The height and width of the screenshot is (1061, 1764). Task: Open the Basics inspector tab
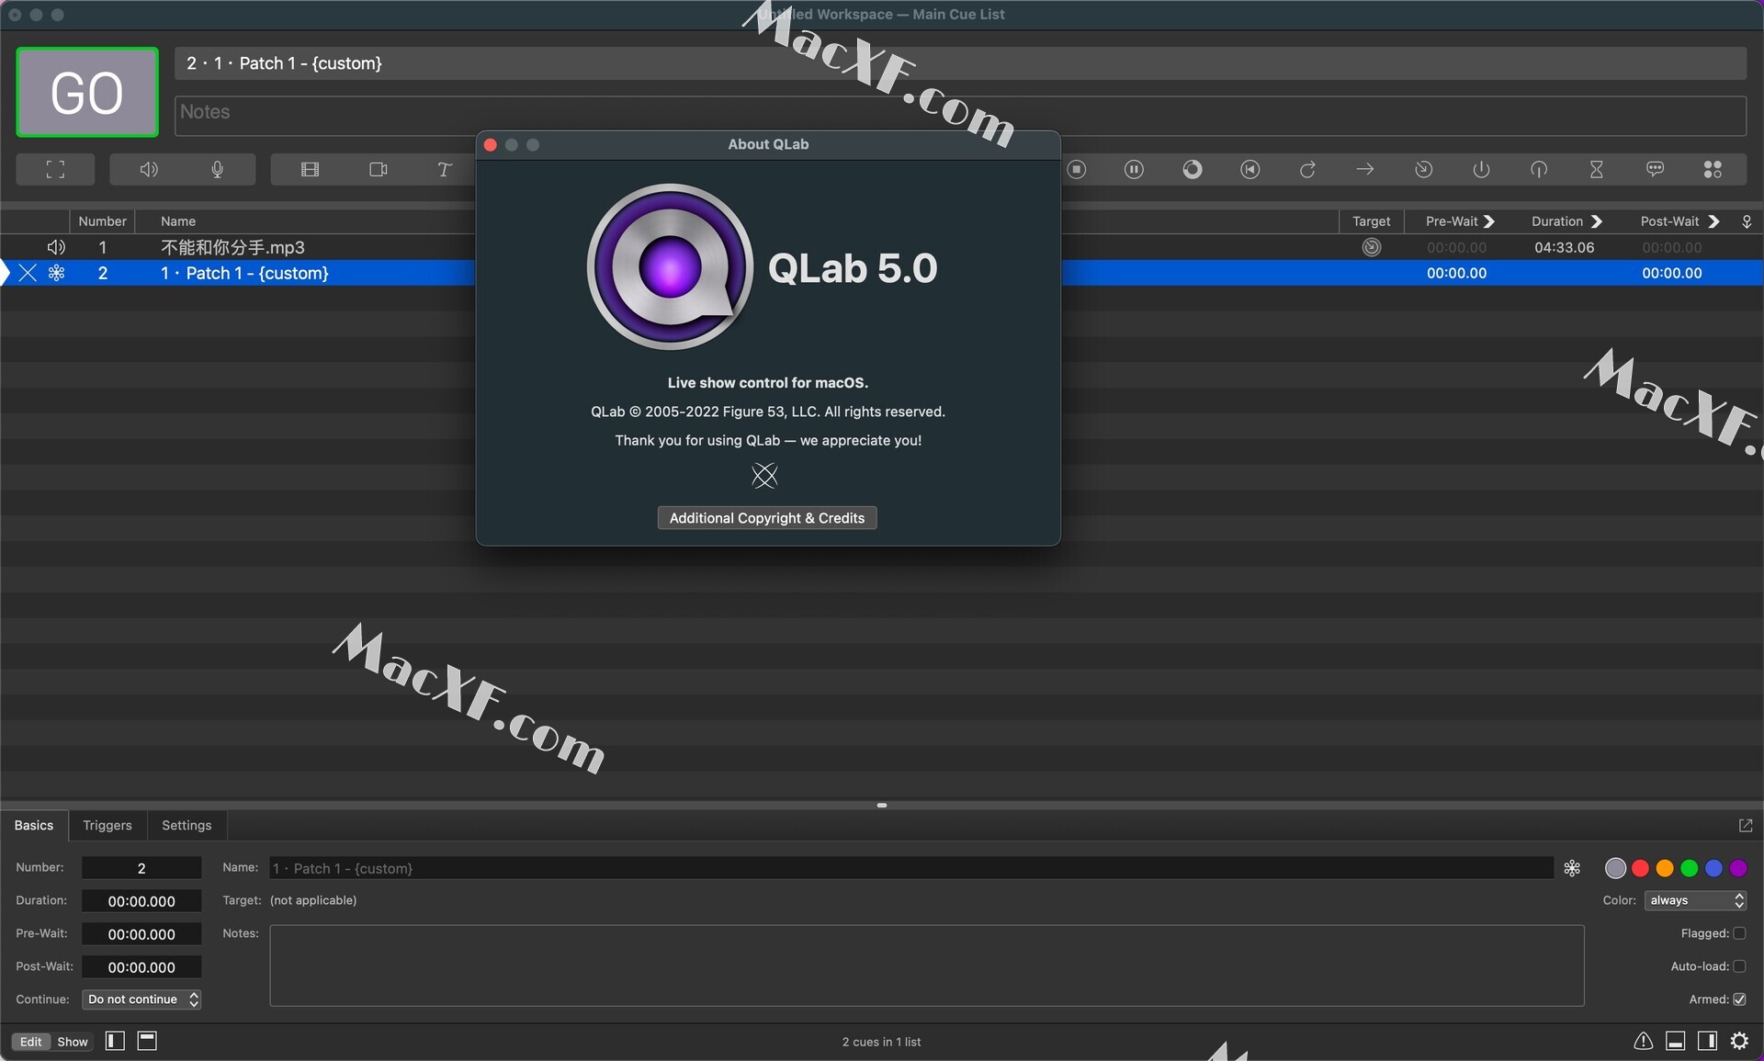34,826
